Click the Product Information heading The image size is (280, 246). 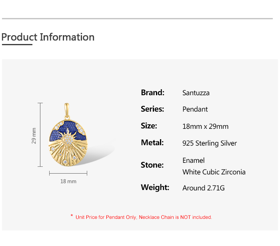click(x=48, y=37)
